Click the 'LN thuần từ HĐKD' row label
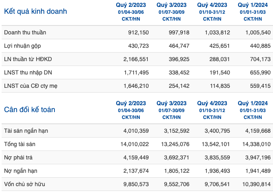 click(x=28, y=59)
